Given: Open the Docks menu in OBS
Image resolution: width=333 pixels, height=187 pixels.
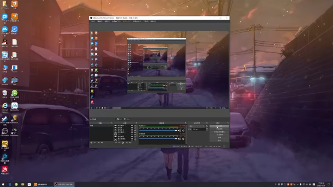Looking at the screenshot, I should click(116, 21).
